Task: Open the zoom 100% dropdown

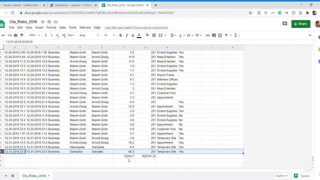Action: click(34, 35)
